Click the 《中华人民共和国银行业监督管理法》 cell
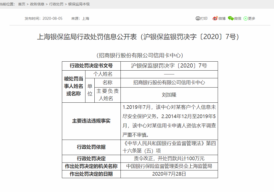The height and width of the screenshot is (192, 274). click(169, 147)
